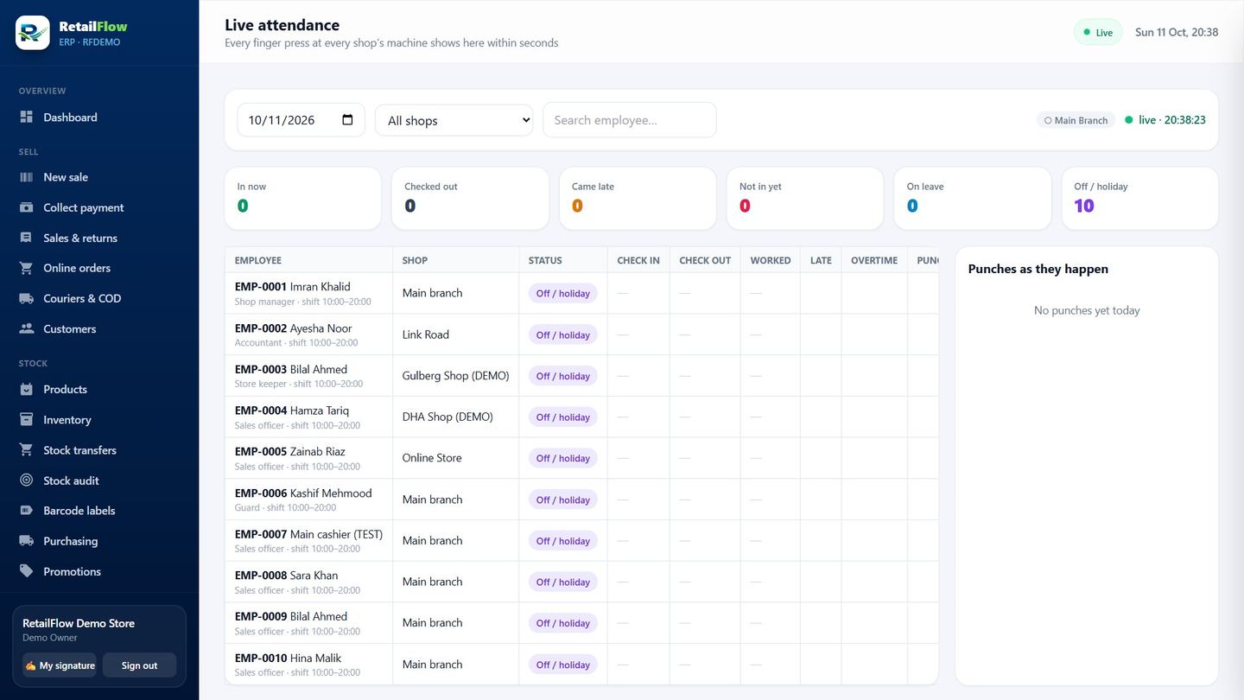Open the My signature button
Viewport: 1244px width, 700px height.
(60, 665)
